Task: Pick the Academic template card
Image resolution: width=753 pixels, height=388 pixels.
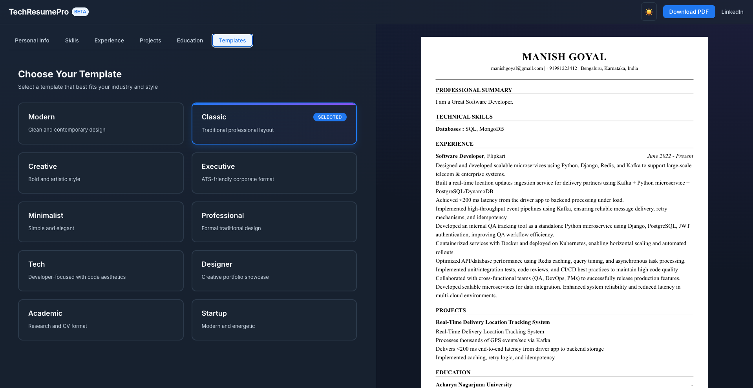Action: [101, 320]
